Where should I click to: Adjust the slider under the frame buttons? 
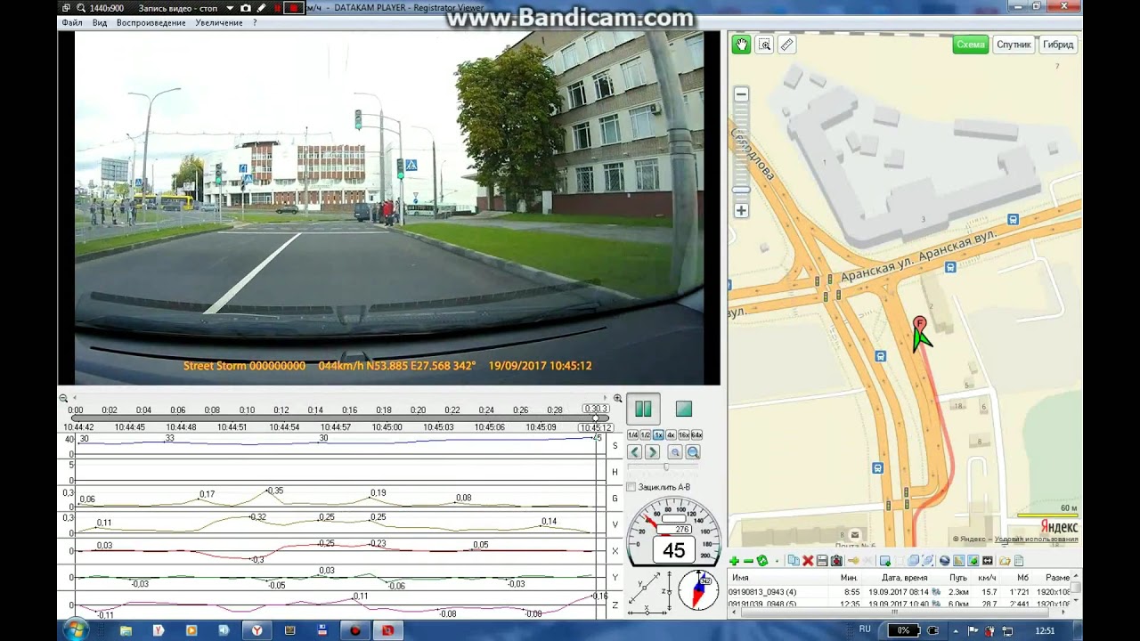point(665,467)
